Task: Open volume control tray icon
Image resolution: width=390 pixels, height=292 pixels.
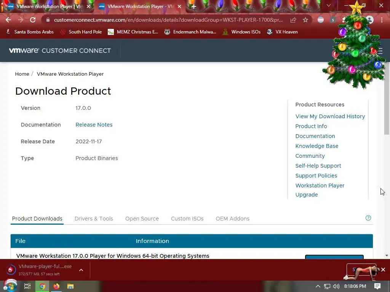Action: click(x=336, y=286)
